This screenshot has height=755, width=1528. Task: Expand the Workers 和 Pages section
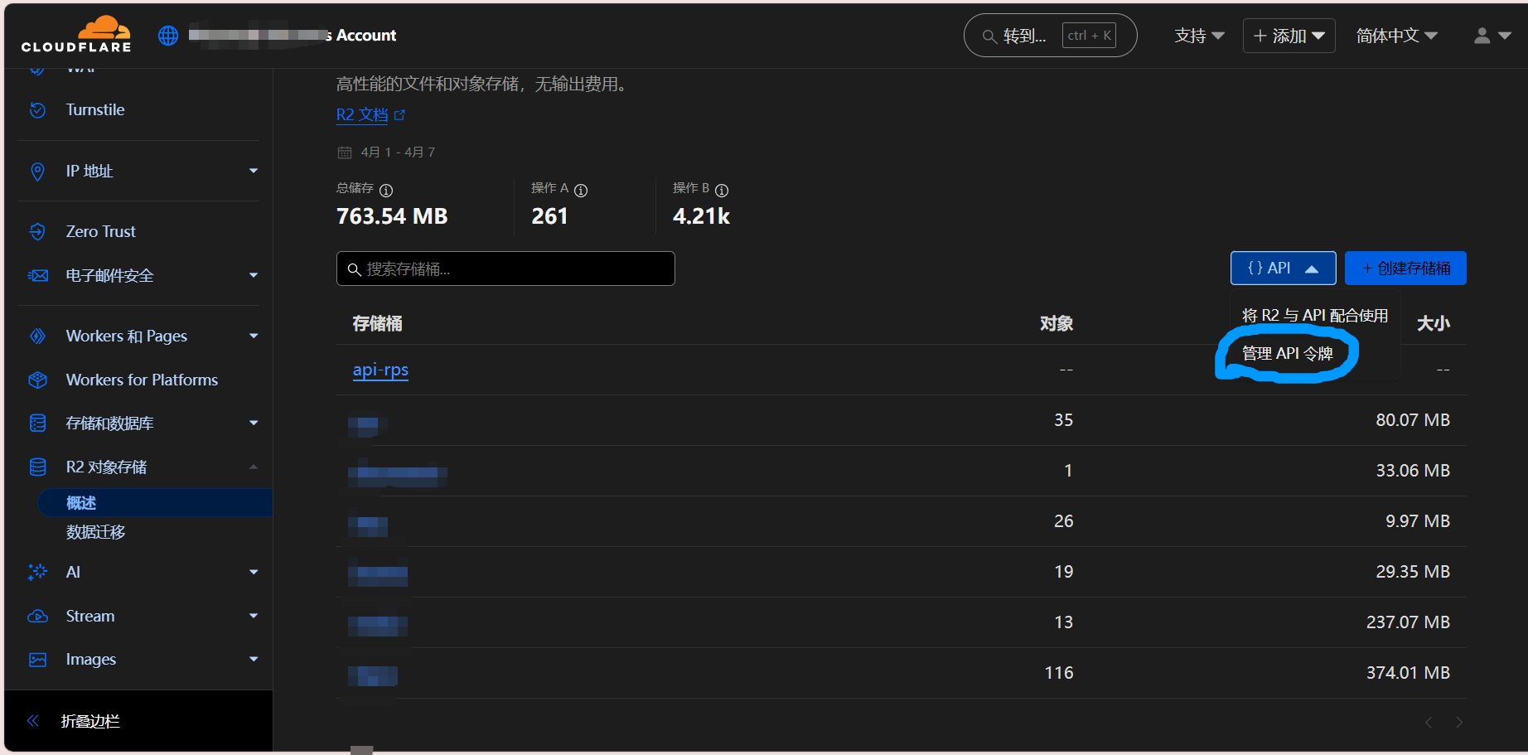point(254,336)
